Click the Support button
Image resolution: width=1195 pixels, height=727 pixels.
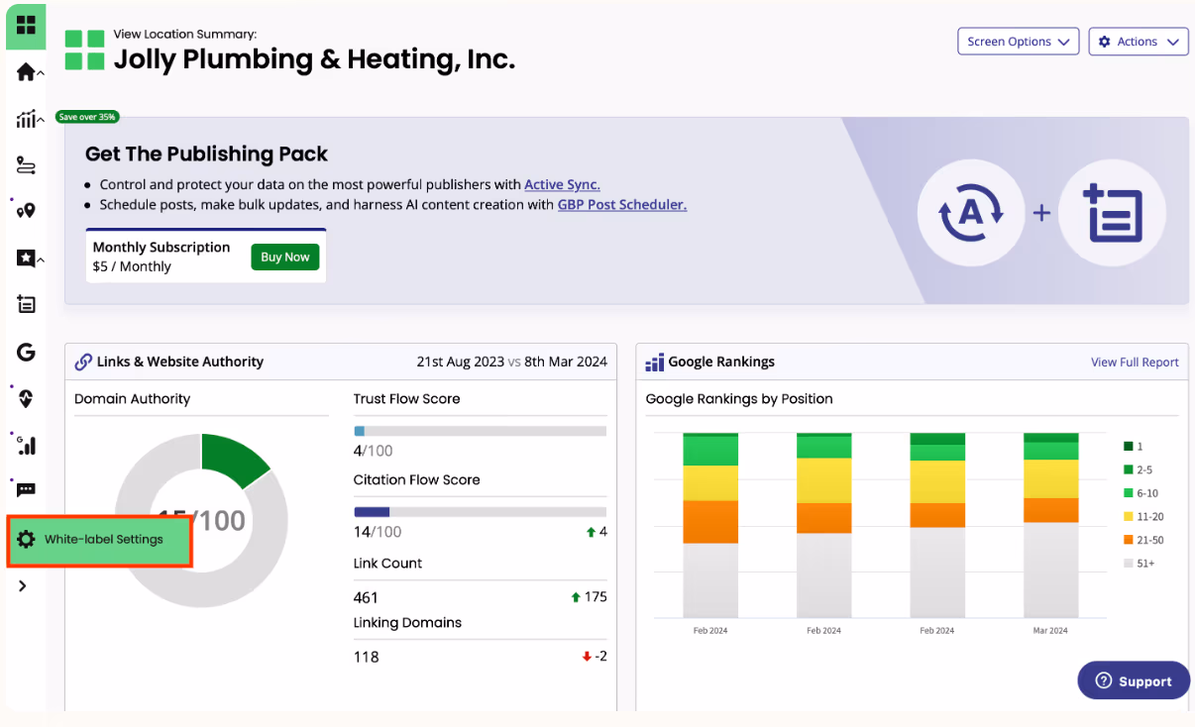[x=1134, y=680]
